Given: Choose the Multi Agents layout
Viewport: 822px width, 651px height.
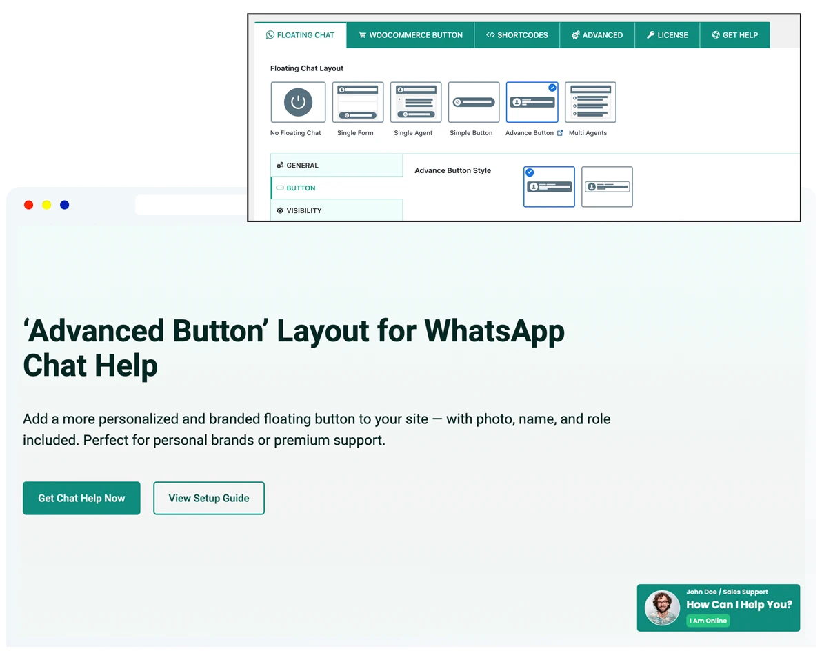Looking at the screenshot, I should [x=590, y=102].
